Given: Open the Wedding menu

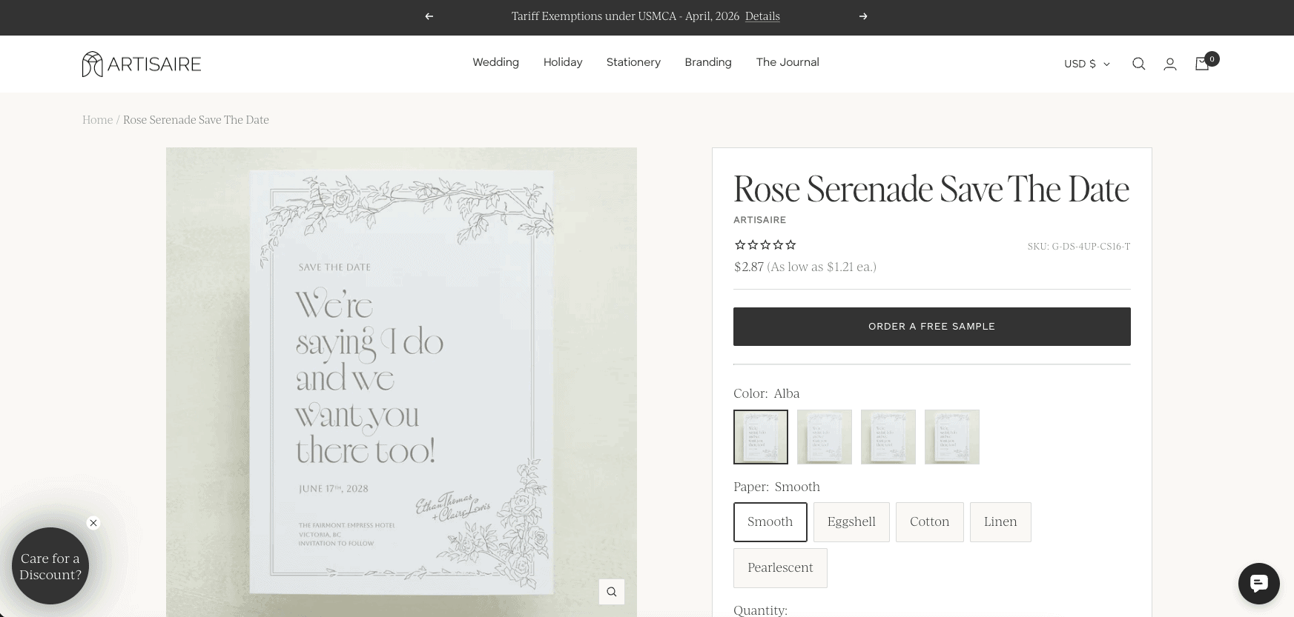Looking at the screenshot, I should click(495, 62).
